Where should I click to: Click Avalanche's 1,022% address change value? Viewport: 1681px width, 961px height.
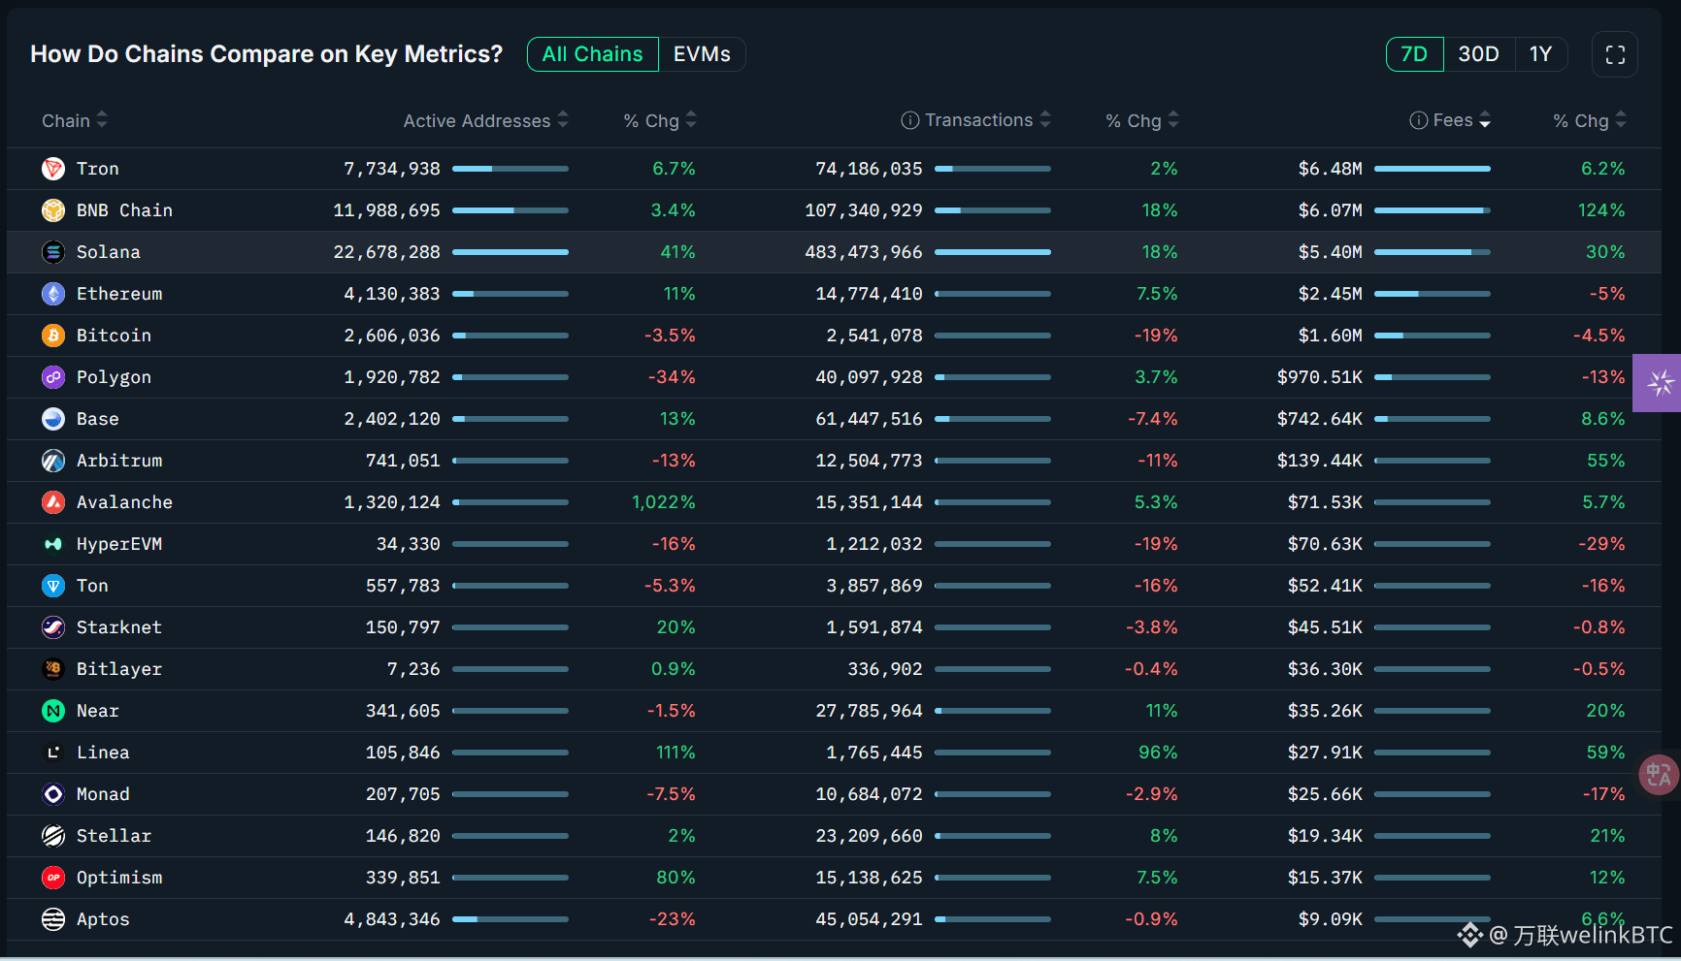[x=664, y=502]
